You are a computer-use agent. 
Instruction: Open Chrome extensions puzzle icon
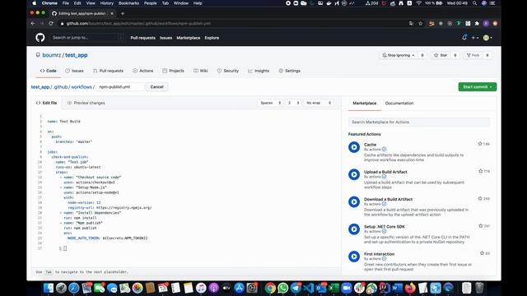coord(477,24)
